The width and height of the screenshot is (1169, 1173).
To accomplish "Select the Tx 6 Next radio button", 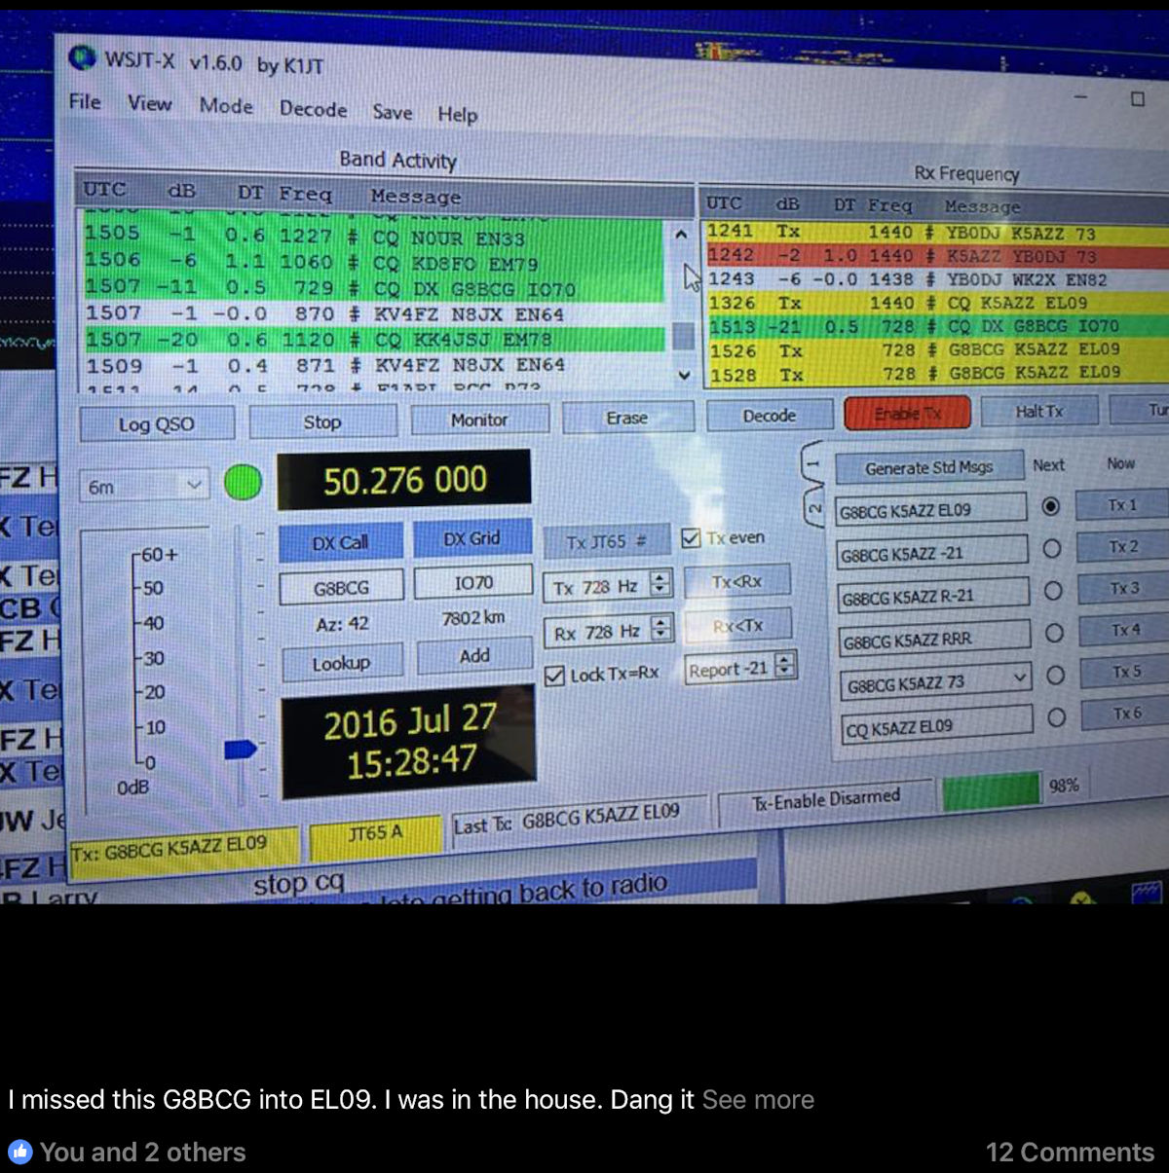I will tap(1055, 717).
